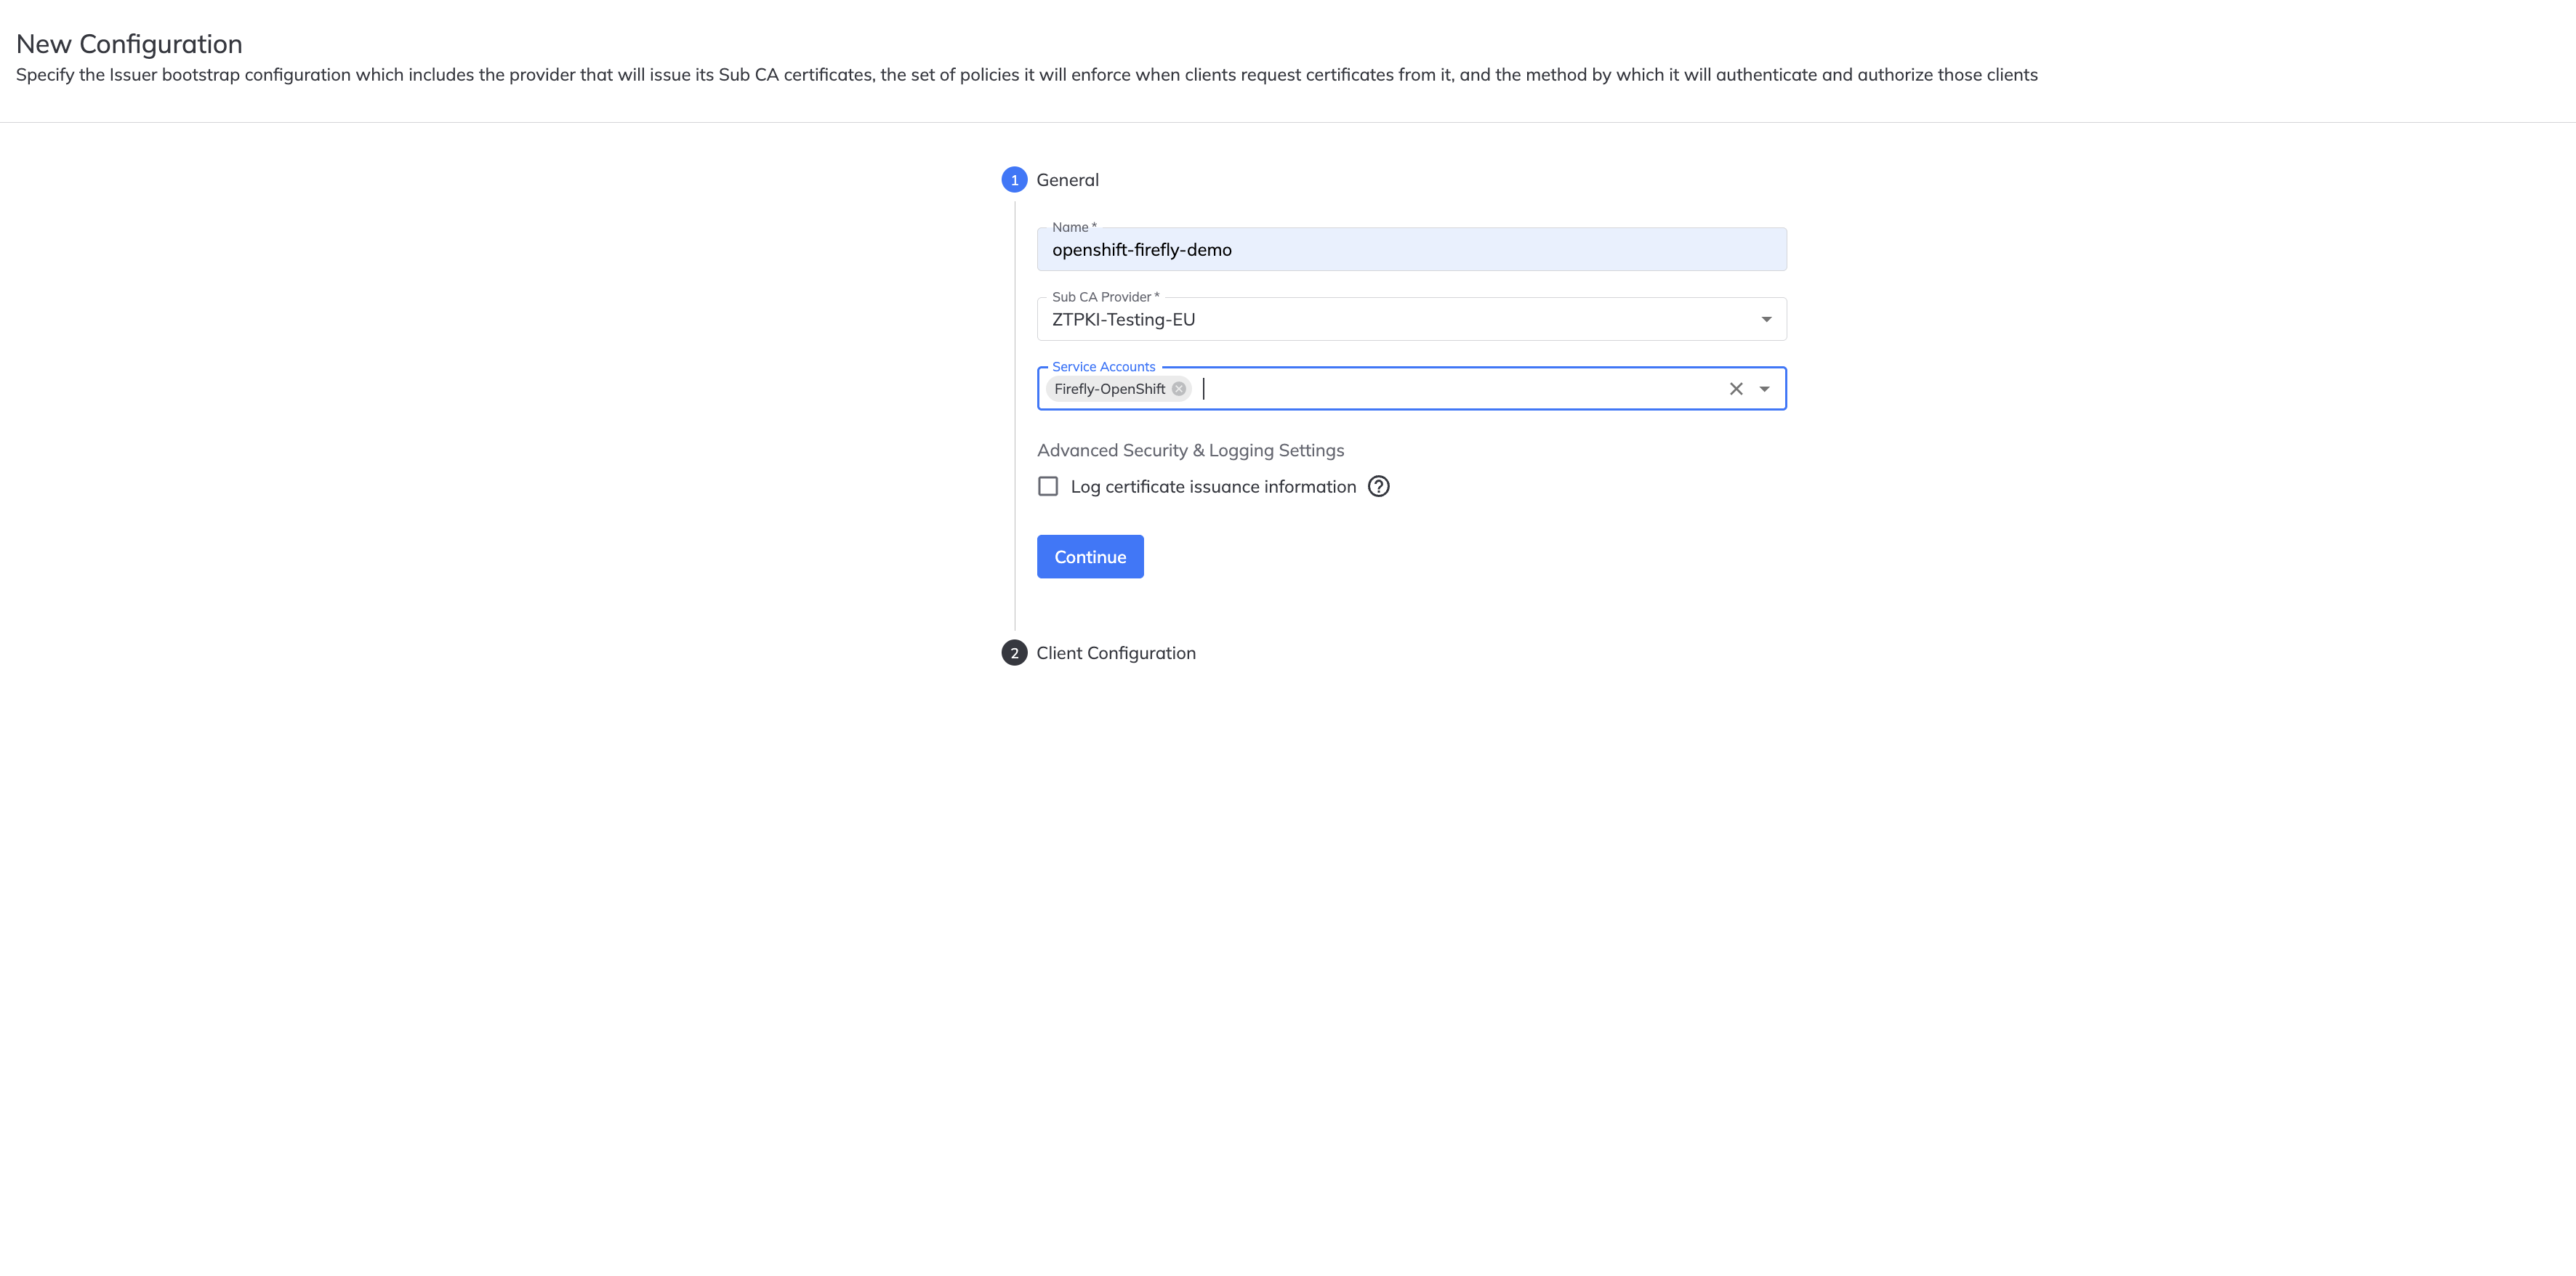
Task: Click the New Configuration page title
Action: (129, 44)
